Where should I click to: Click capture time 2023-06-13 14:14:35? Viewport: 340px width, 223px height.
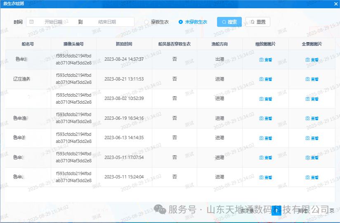124,138
